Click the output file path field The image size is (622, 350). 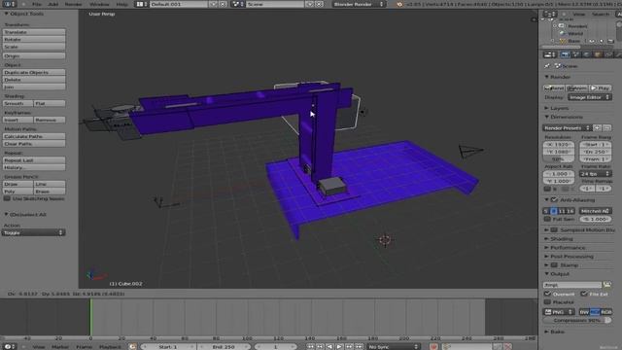pyautogui.click(x=572, y=285)
